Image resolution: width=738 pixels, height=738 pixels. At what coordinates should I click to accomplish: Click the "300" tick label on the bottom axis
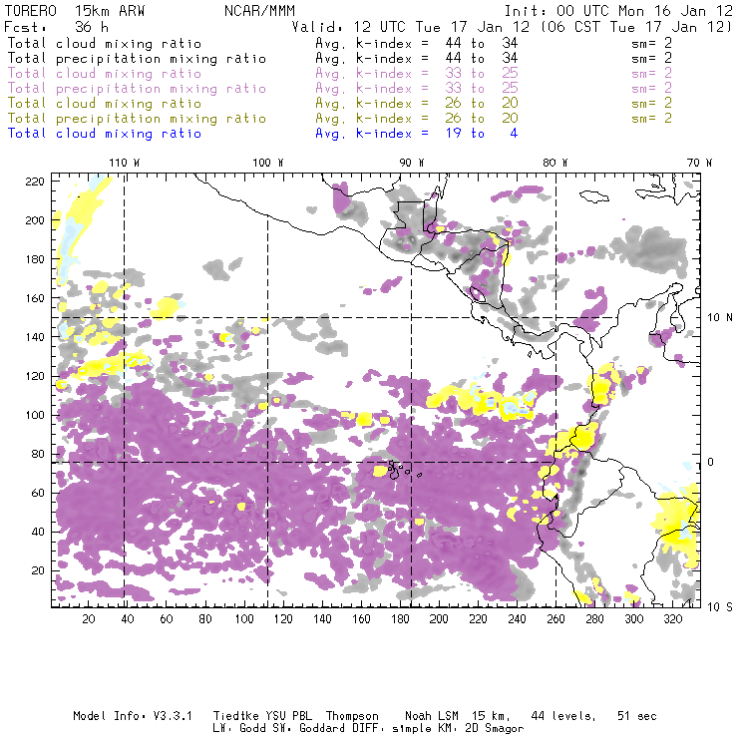click(634, 619)
